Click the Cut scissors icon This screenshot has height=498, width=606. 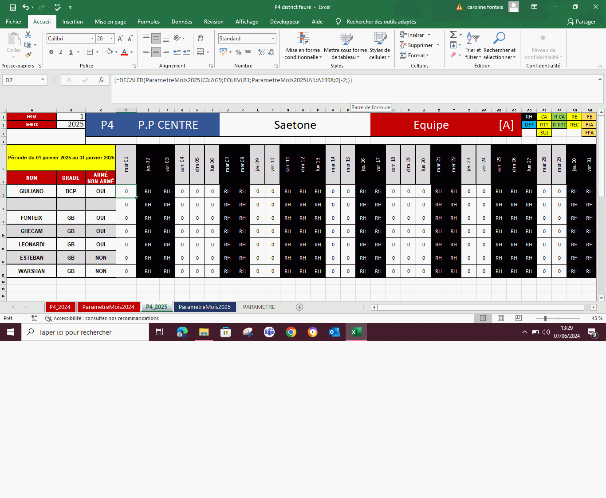pyautogui.click(x=28, y=35)
